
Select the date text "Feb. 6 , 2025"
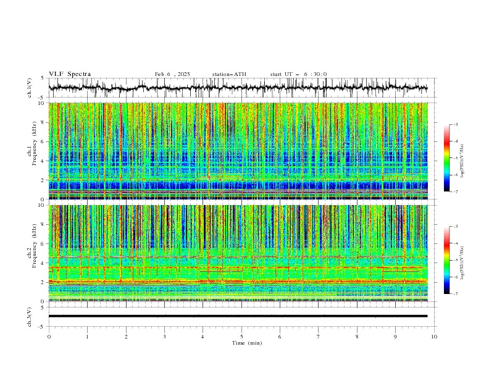(172, 74)
